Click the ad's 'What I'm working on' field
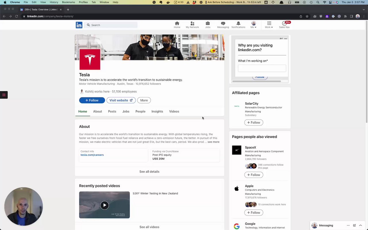This screenshot has height=230, width=368. [262, 68]
